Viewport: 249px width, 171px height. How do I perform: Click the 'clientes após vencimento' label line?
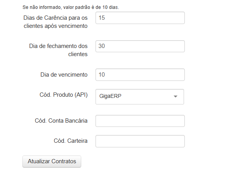click(55, 26)
